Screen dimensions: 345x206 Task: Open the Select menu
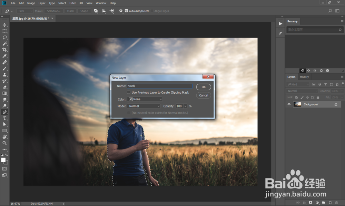[62, 3]
